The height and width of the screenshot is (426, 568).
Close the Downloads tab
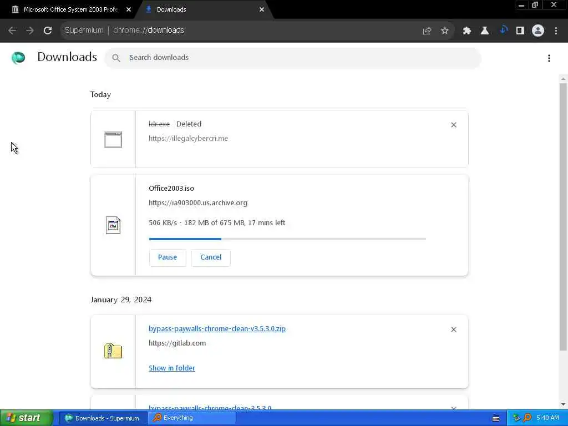262,10
